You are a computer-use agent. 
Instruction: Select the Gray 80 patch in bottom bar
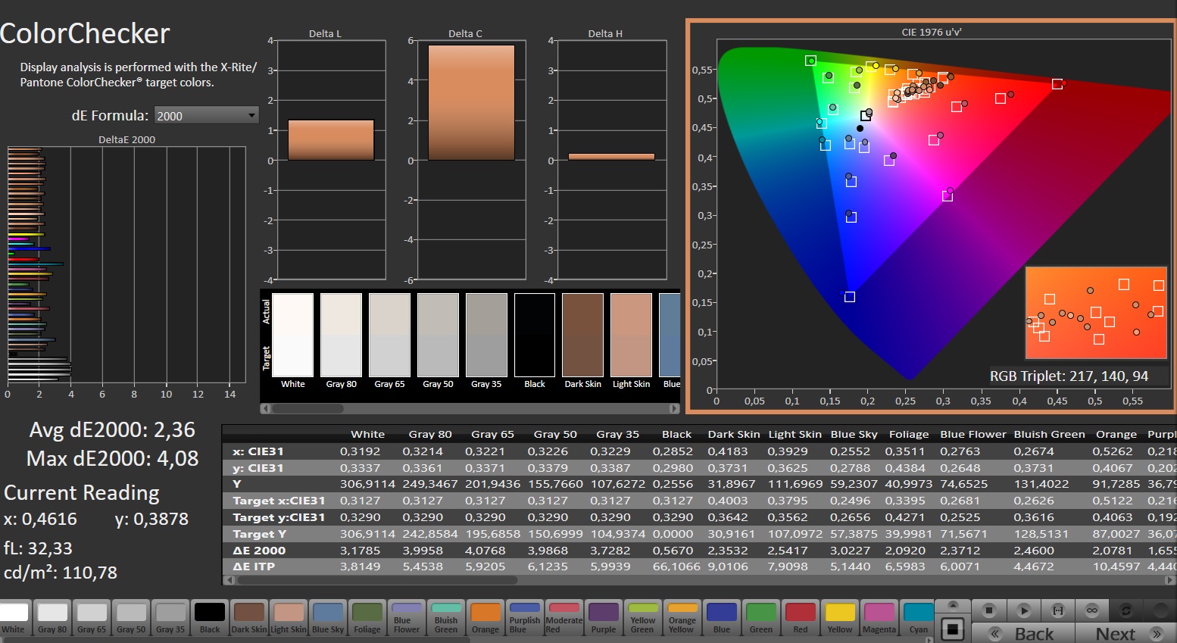52,617
